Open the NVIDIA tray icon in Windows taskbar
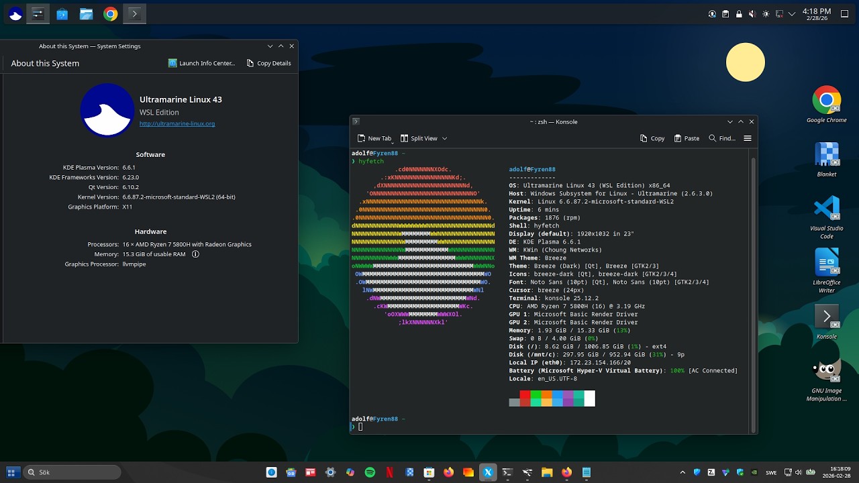The width and height of the screenshot is (859, 483). coord(754,472)
